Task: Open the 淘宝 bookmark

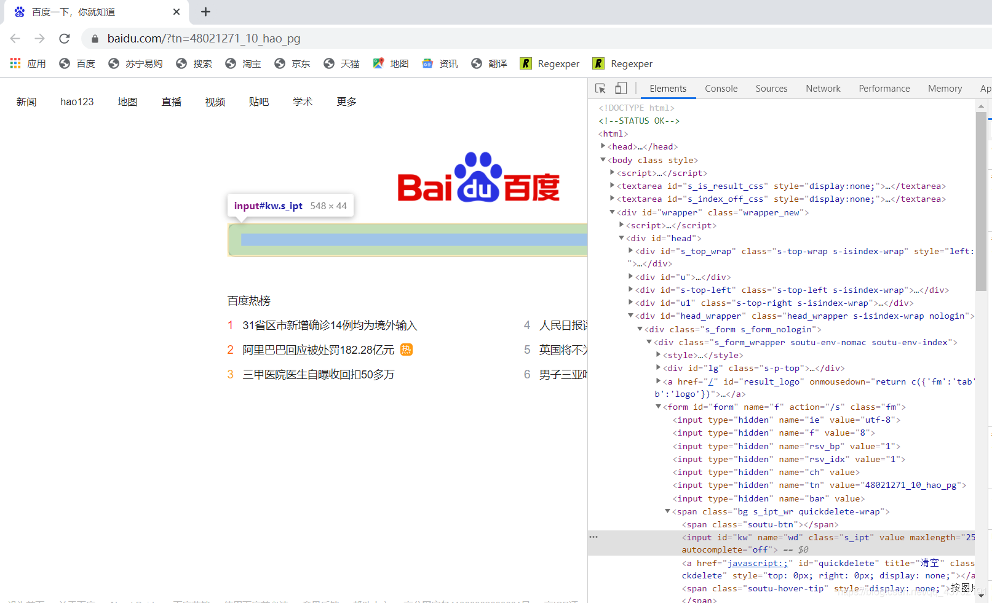Action: pos(243,63)
